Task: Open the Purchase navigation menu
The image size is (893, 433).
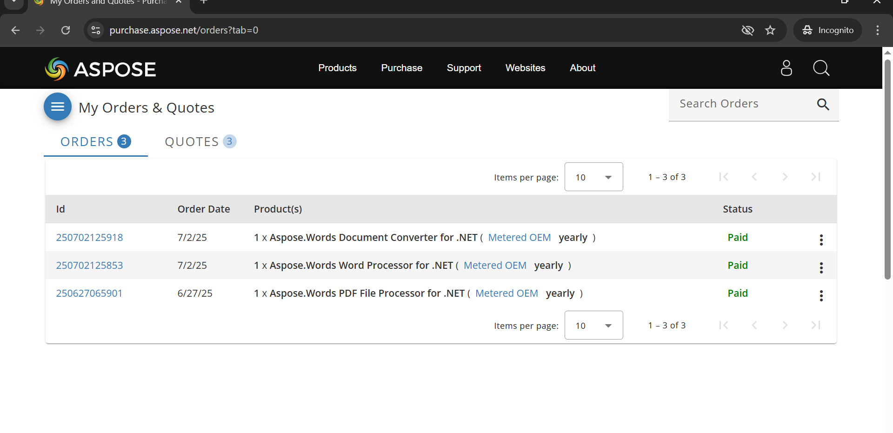Action: point(401,68)
